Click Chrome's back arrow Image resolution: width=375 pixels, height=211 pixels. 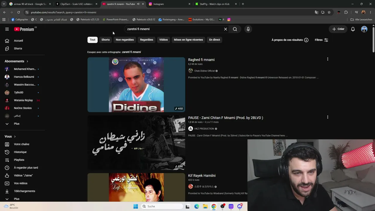4,12
